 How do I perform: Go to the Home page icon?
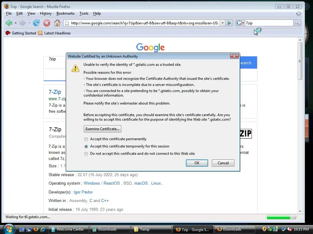click(57, 23)
